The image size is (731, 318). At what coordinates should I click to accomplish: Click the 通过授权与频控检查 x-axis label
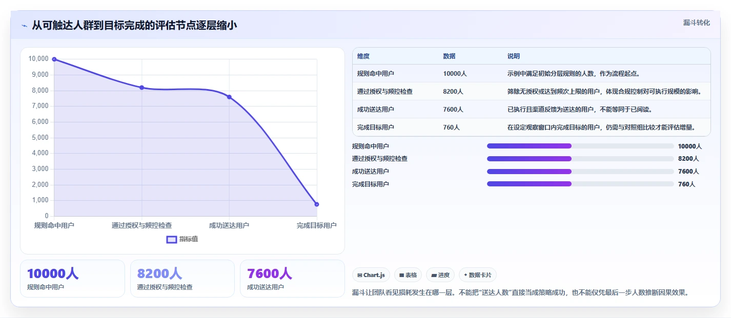(x=142, y=225)
